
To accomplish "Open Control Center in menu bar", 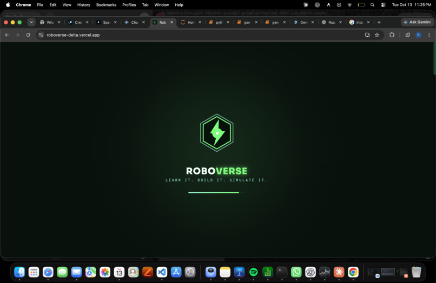I will (x=383, y=5).
